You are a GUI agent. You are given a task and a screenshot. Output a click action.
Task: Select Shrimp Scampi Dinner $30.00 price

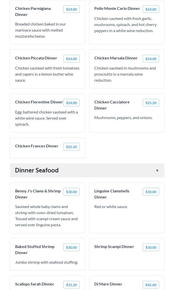coord(151,248)
